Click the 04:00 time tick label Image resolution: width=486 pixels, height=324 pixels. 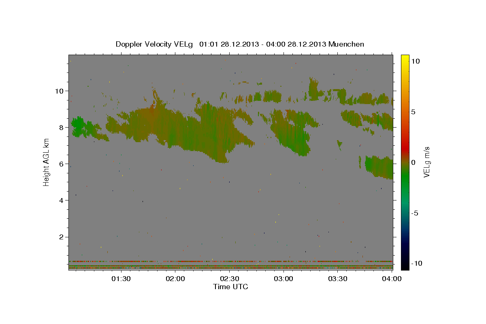pos(392,279)
